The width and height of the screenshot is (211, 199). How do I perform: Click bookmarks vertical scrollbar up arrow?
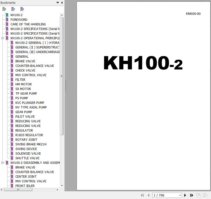pyautogui.click(x=62, y=15)
